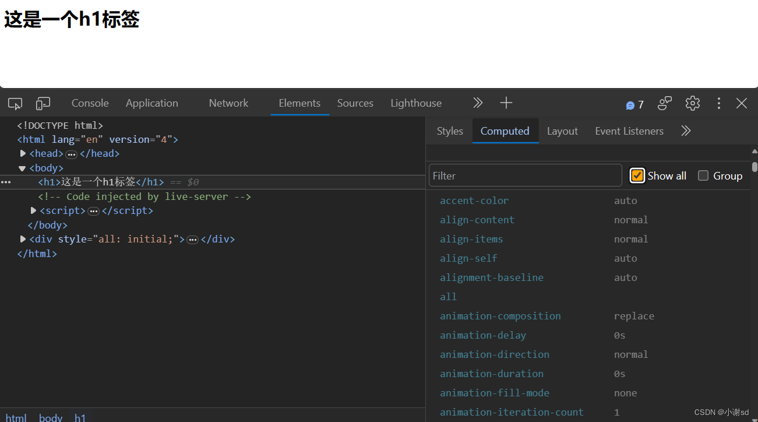Viewport: 758px width, 422px height.
Task: Open DevTools settings gear
Action: (693, 103)
